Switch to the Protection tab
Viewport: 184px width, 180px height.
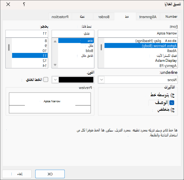(x=60, y=17)
